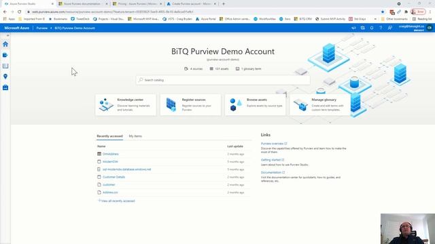Open the Manage glossary card title
This screenshot has width=435, height=244.
(324, 100)
